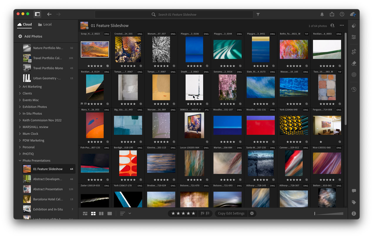The width and height of the screenshot is (373, 237).
Task: Open the Edit sliders panel
Action: click(354, 37)
